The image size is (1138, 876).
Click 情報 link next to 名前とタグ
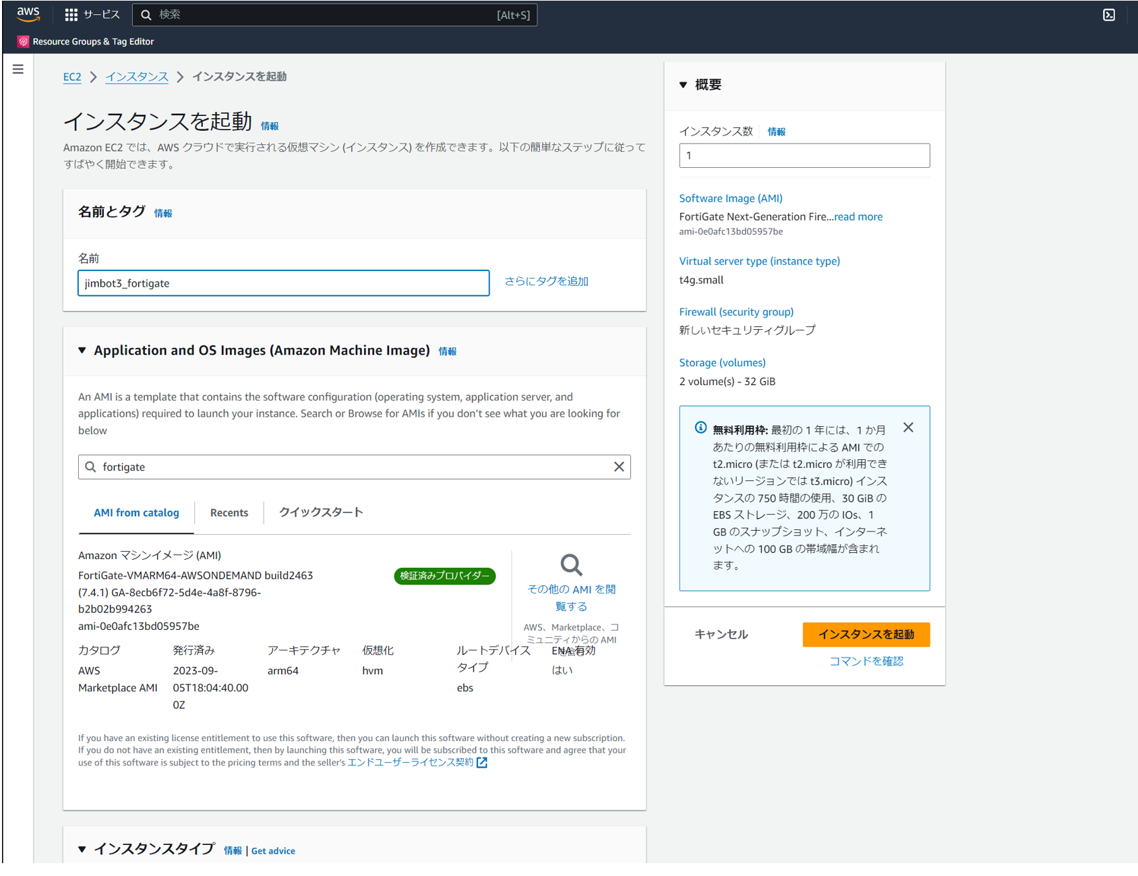pyautogui.click(x=163, y=213)
